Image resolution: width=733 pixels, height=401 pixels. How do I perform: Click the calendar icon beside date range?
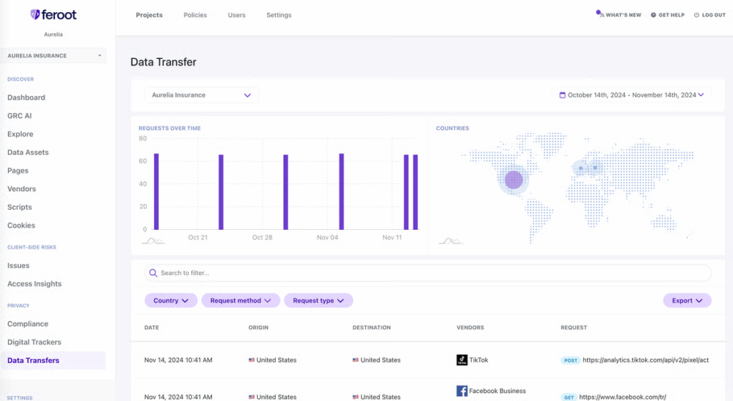pyautogui.click(x=563, y=95)
